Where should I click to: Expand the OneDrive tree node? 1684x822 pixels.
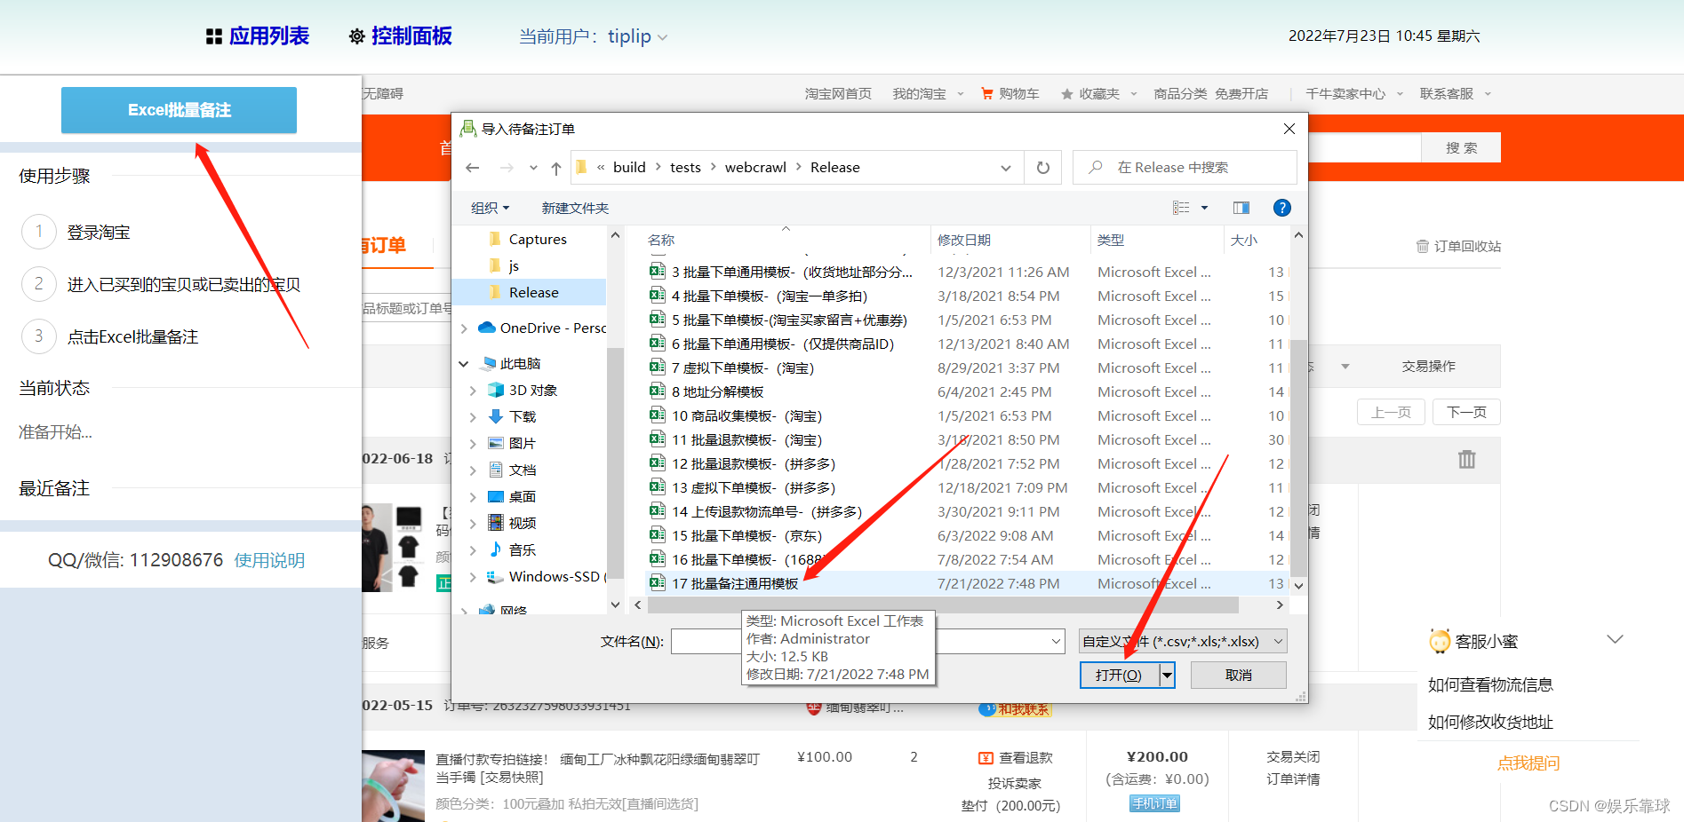click(x=464, y=328)
